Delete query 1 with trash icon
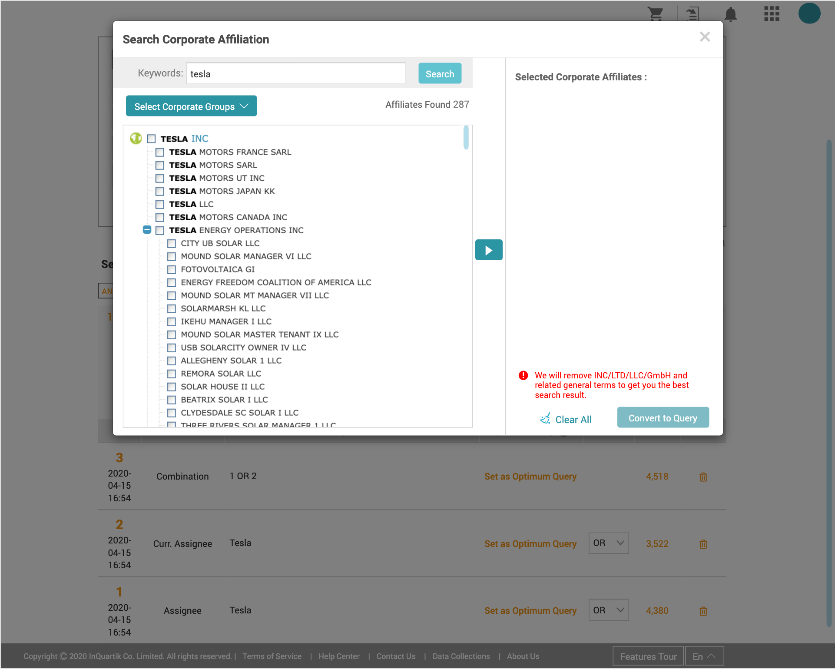This screenshot has width=835, height=669. click(x=703, y=611)
